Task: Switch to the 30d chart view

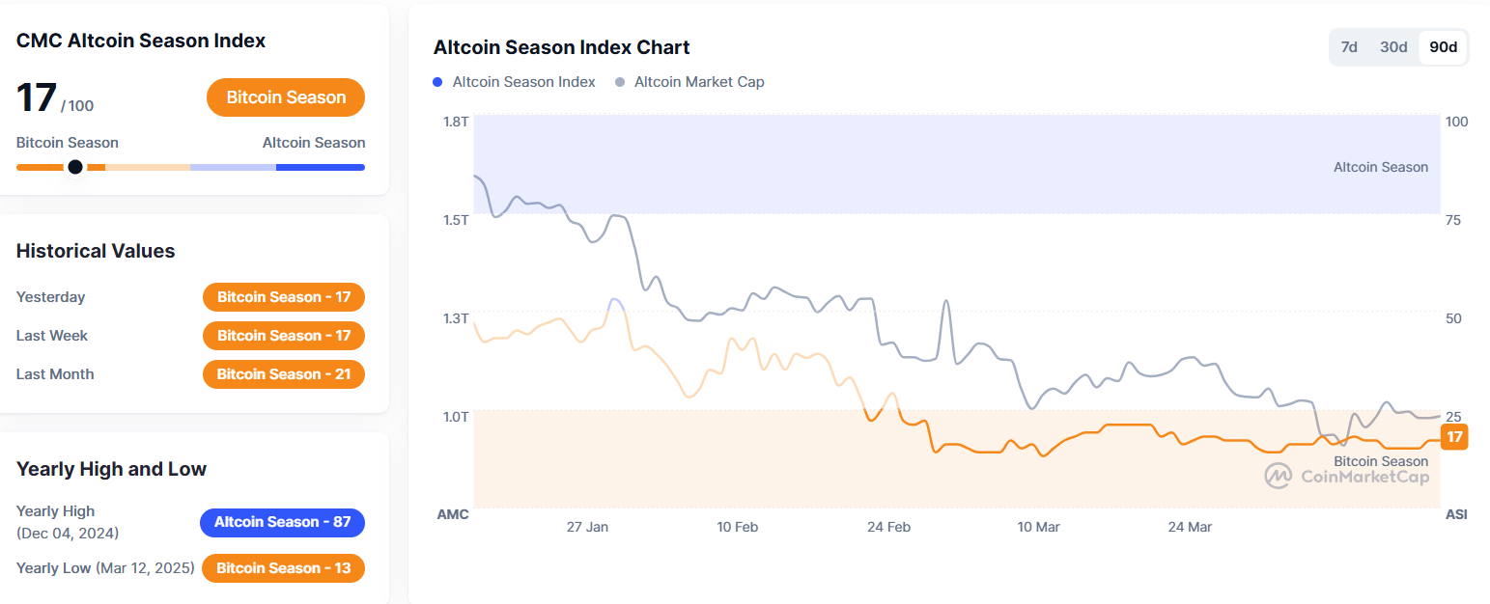Action: [x=1393, y=46]
